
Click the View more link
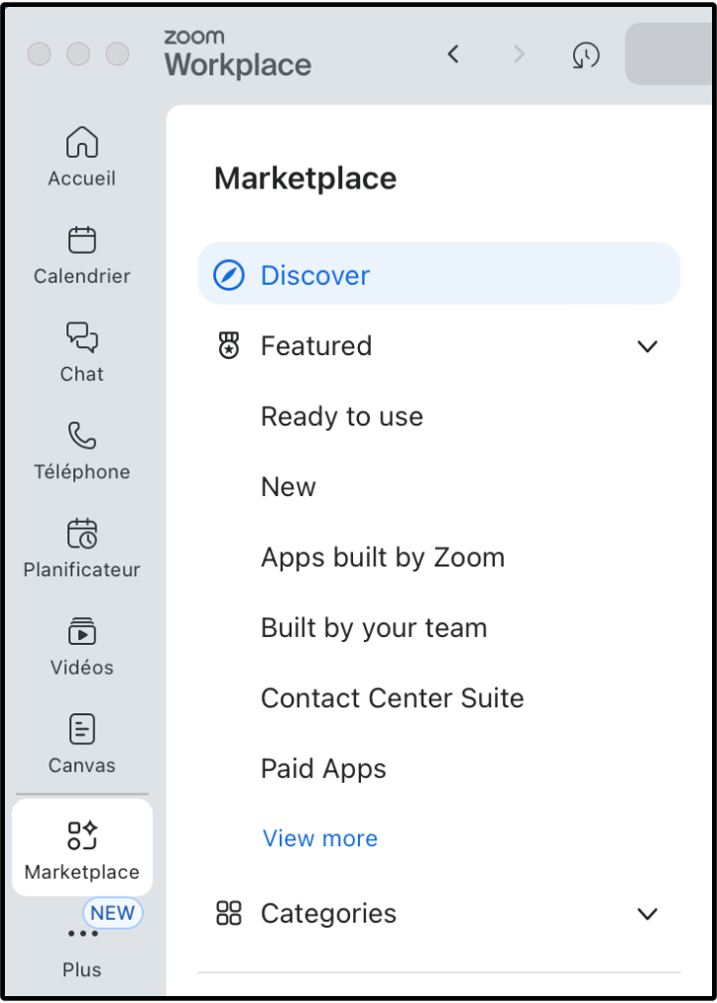pyautogui.click(x=320, y=838)
